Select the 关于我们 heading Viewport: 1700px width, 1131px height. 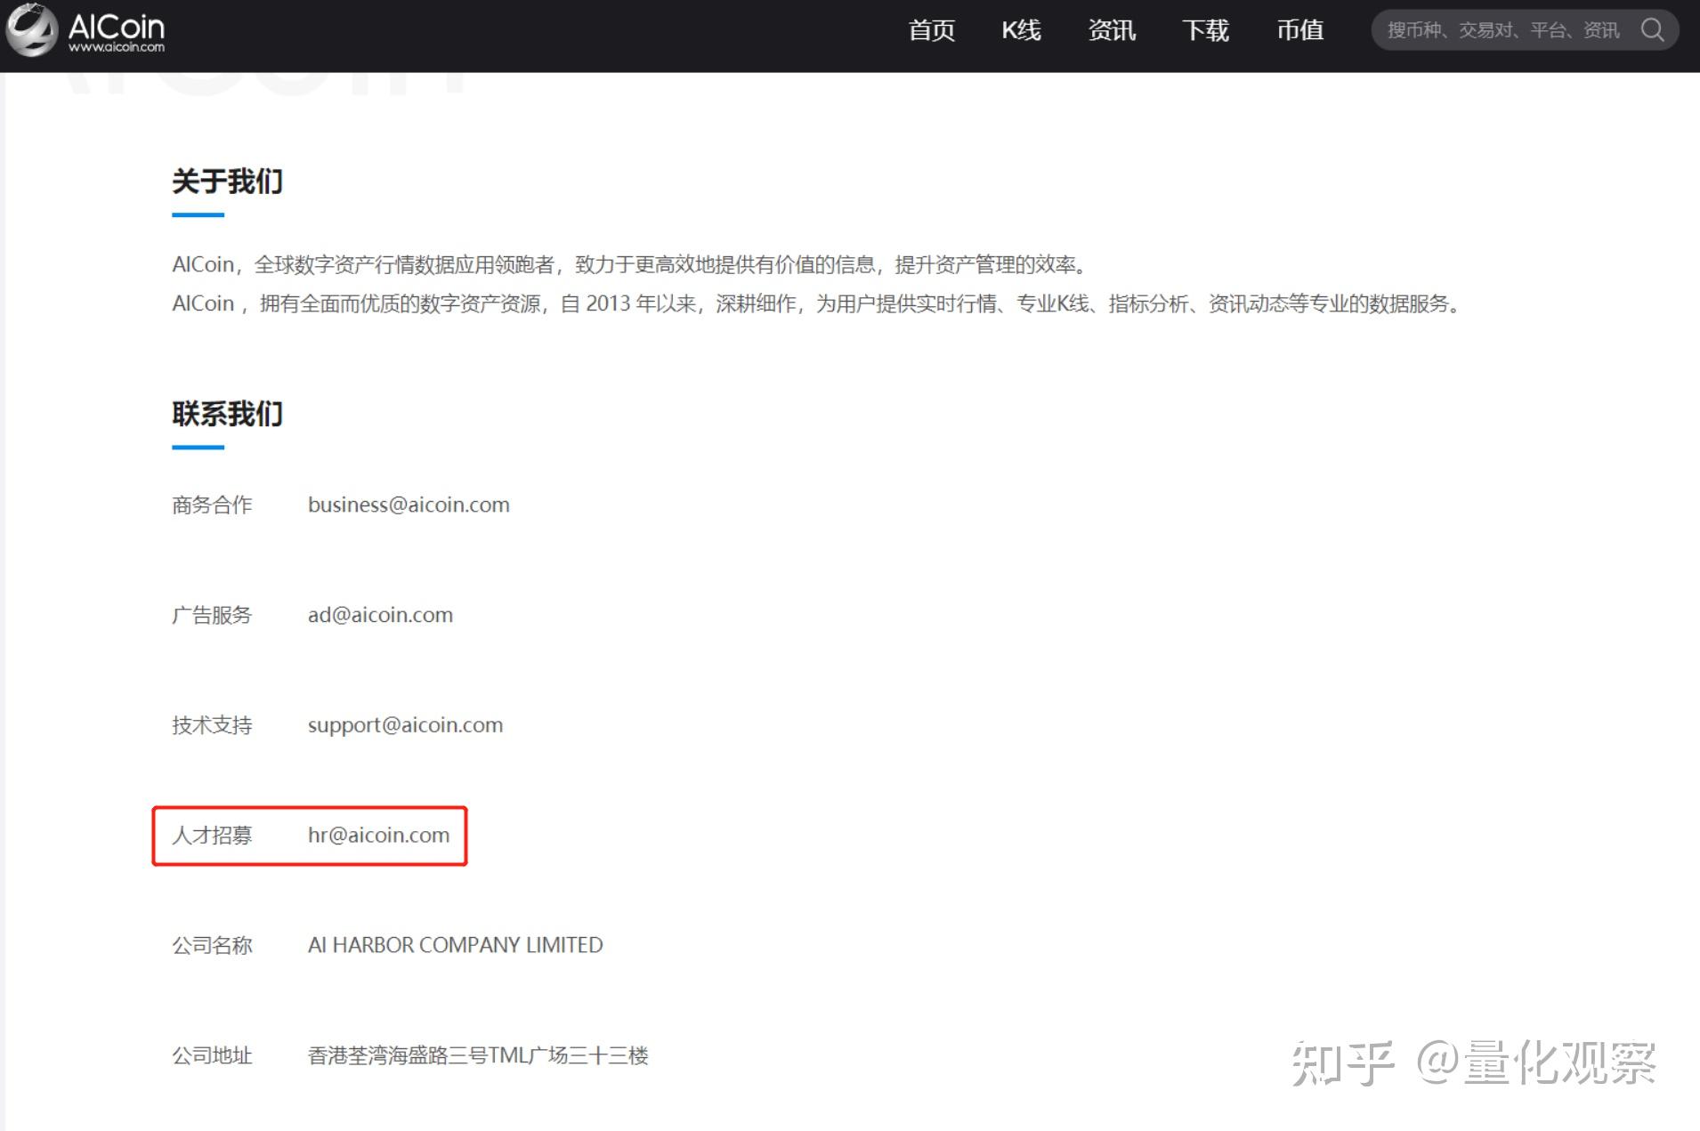227,182
